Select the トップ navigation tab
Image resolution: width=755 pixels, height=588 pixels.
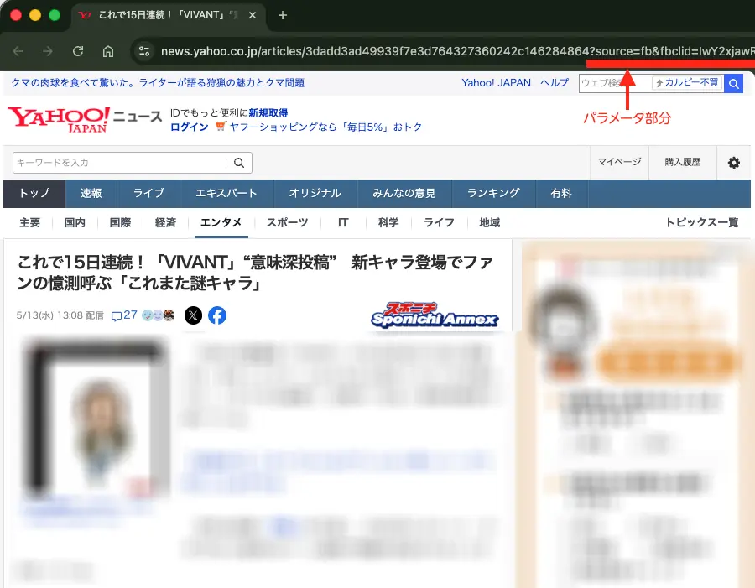34,194
